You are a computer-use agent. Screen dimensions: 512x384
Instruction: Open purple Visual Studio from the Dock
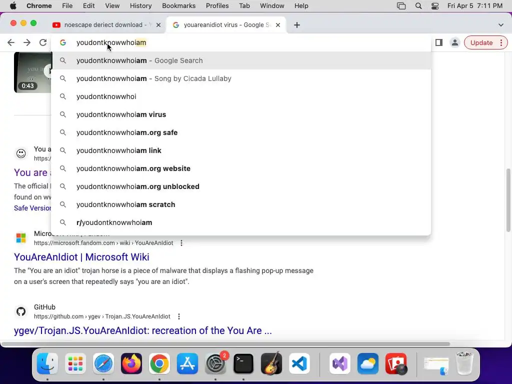[340, 363]
